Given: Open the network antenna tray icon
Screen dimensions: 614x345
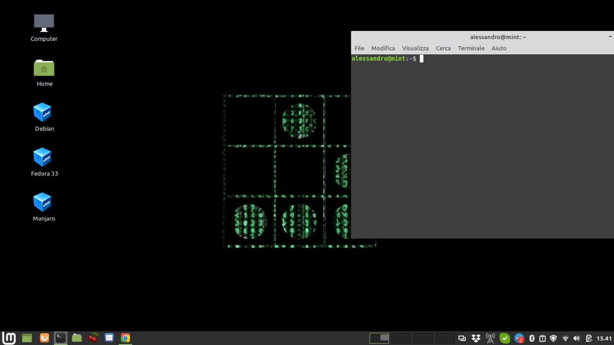Looking at the screenshot, I should (490, 338).
